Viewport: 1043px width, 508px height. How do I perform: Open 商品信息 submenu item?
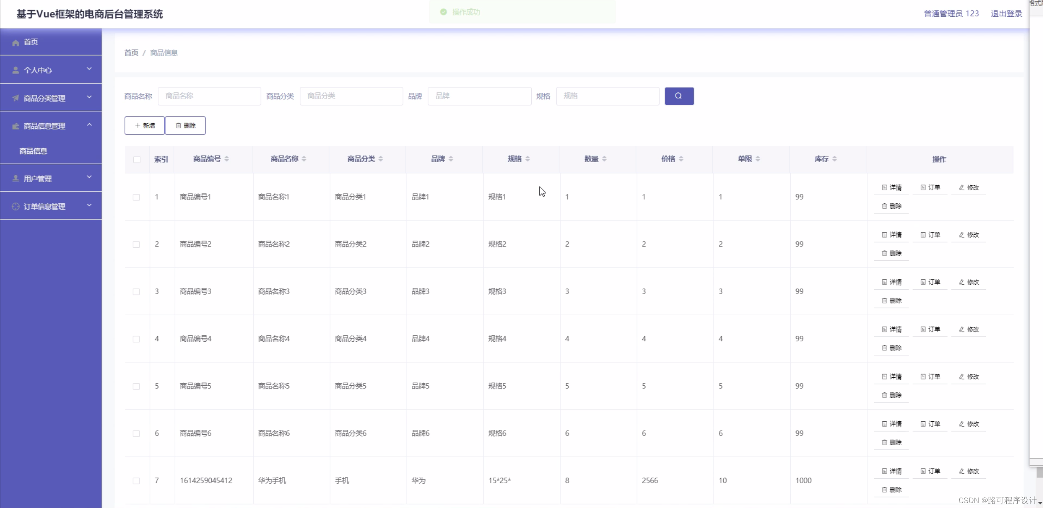33,151
